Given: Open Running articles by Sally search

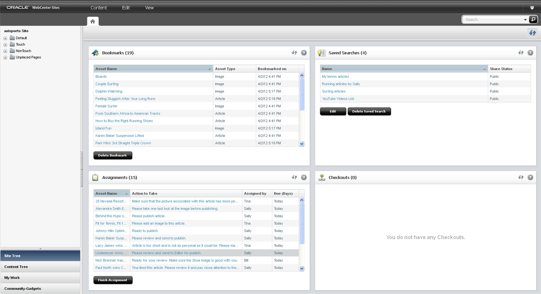Looking at the screenshot, I should point(341,84).
